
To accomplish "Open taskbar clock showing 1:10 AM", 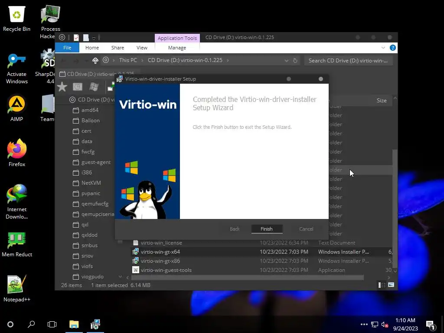I will pyautogui.click(x=405, y=324).
